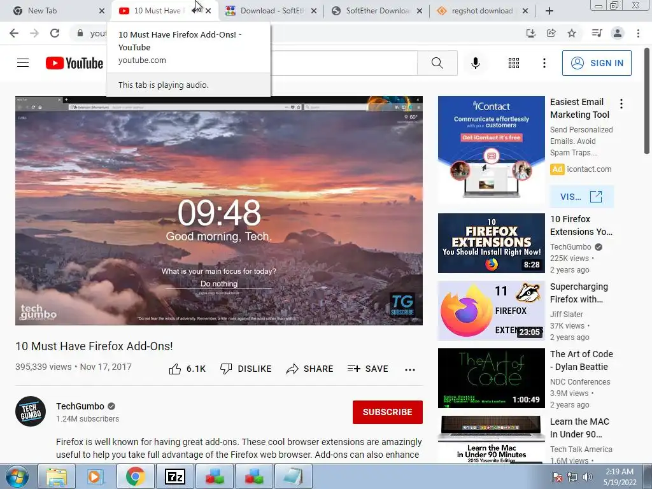Open the Chrome profile avatar
This screenshot has width=652, height=489.
(x=618, y=33)
